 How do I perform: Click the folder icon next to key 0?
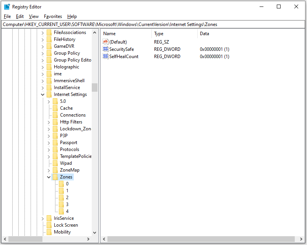click(62, 183)
